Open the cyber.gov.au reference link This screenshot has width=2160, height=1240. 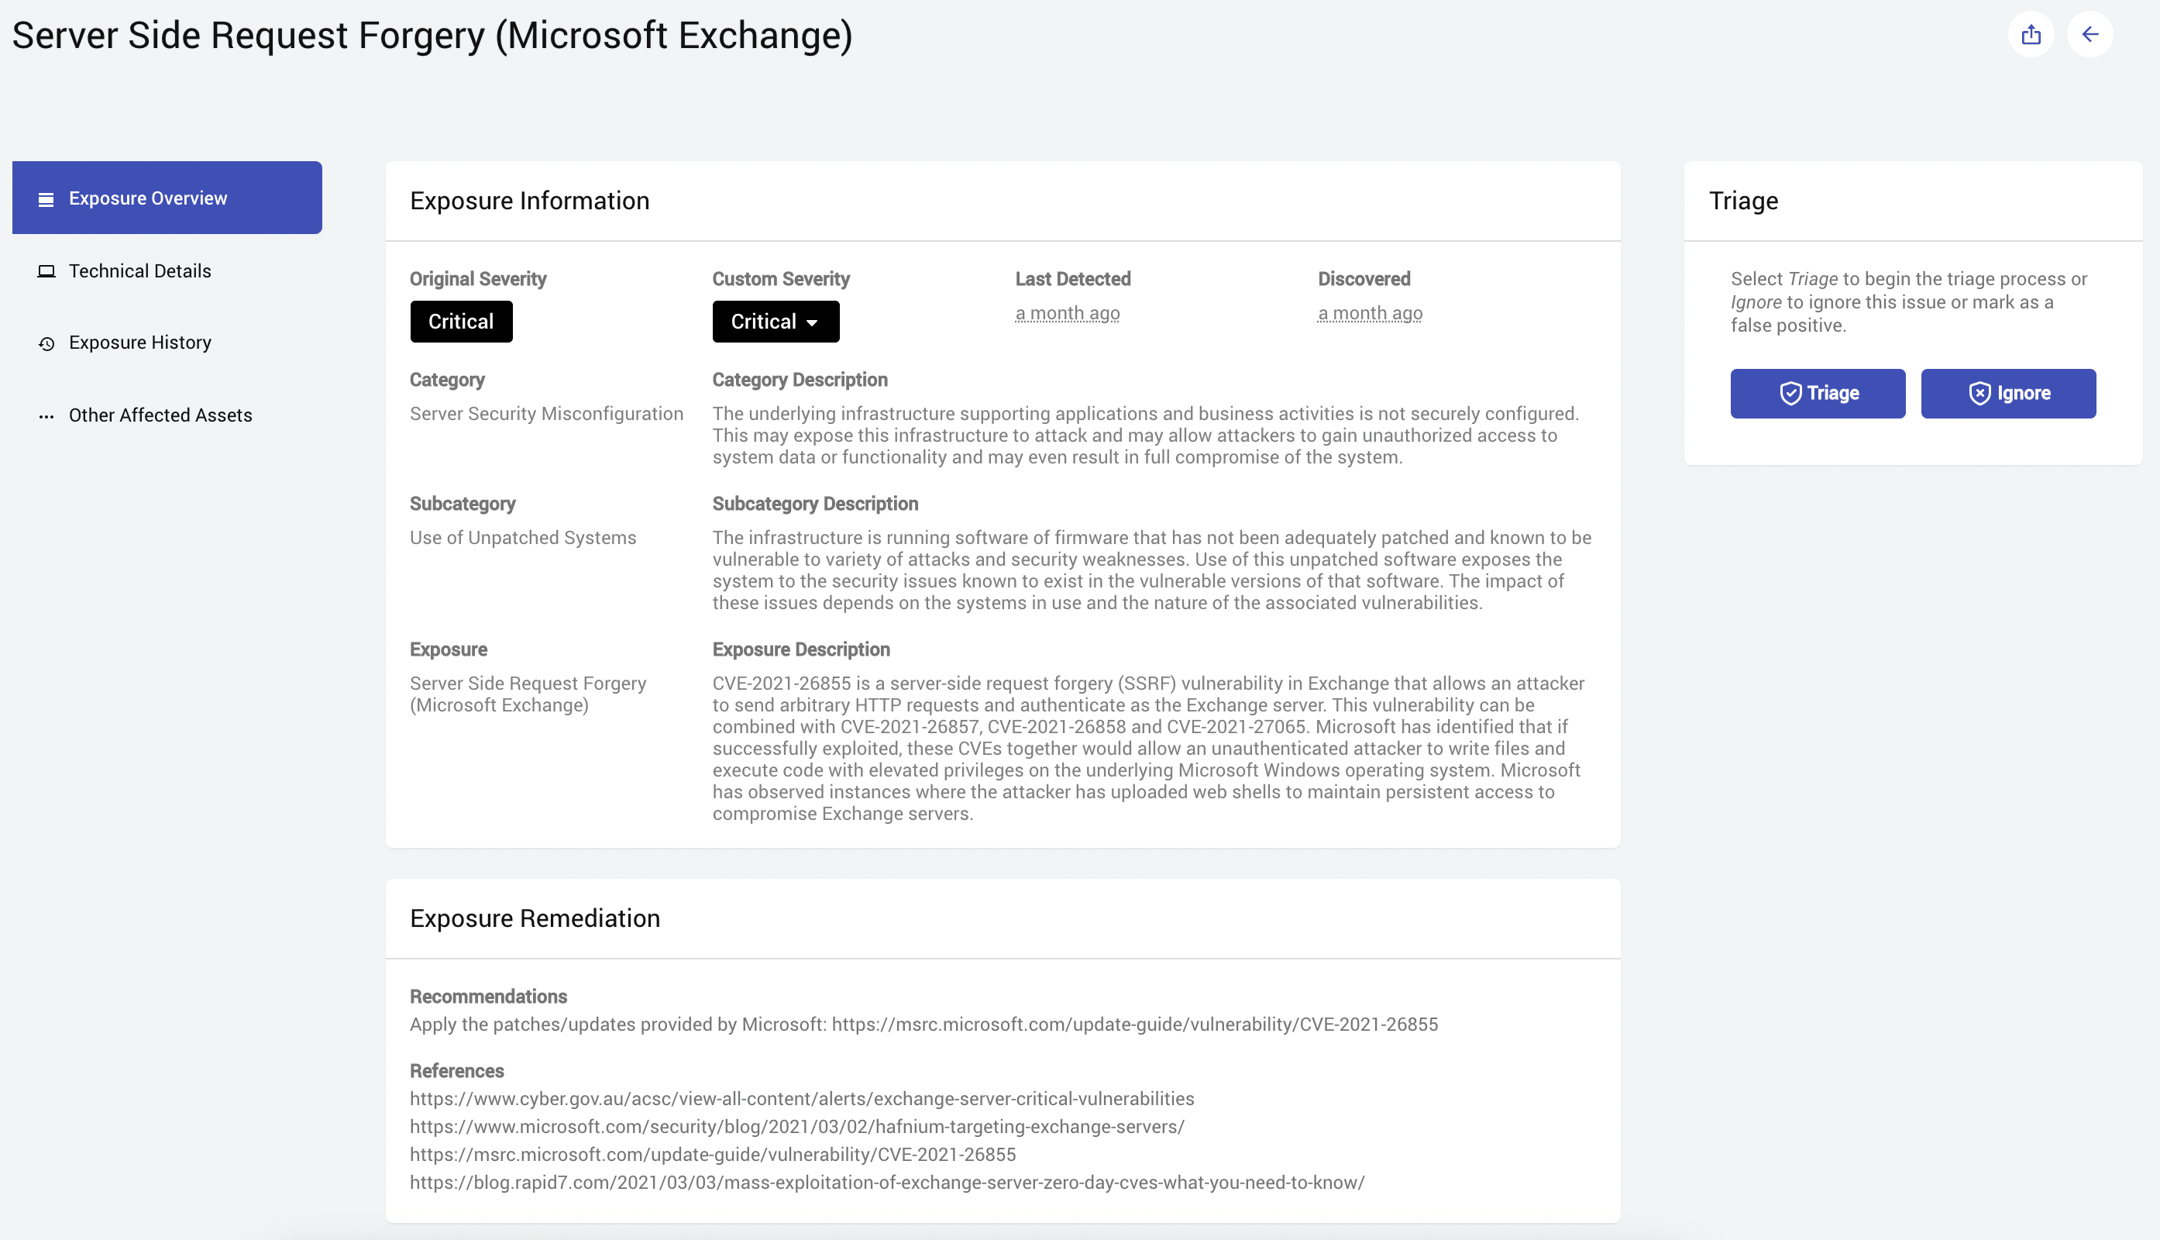[801, 1099]
